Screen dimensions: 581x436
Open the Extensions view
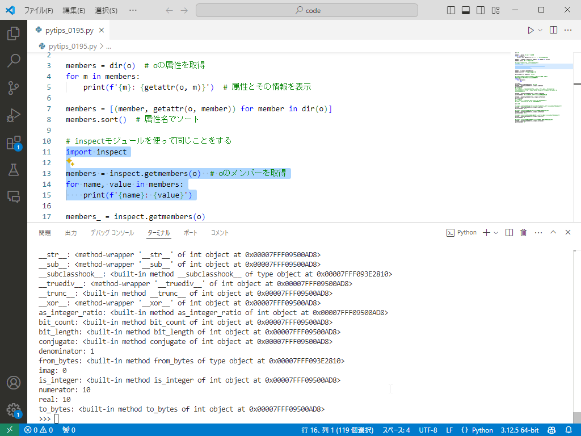click(x=14, y=142)
